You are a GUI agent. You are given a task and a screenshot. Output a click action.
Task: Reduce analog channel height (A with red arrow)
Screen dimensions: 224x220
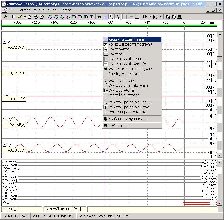(x=80, y=17)
